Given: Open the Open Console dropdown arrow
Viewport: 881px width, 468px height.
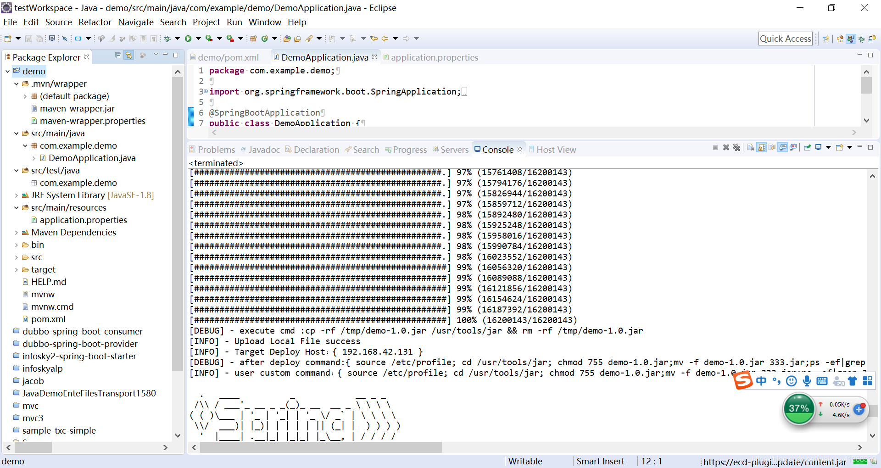Looking at the screenshot, I should pos(849,147).
